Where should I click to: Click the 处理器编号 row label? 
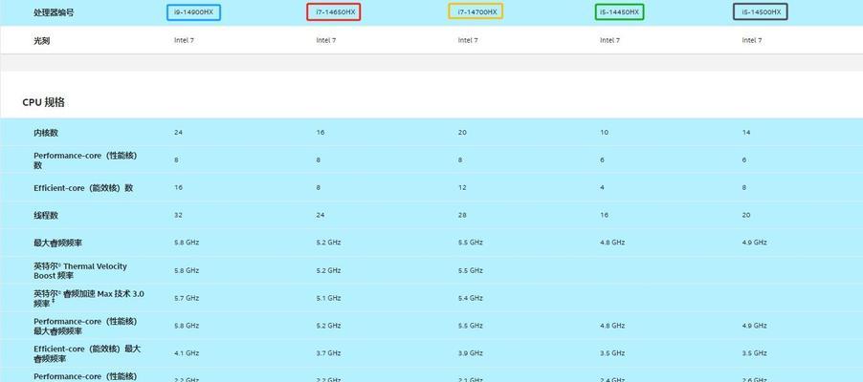point(54,12)
